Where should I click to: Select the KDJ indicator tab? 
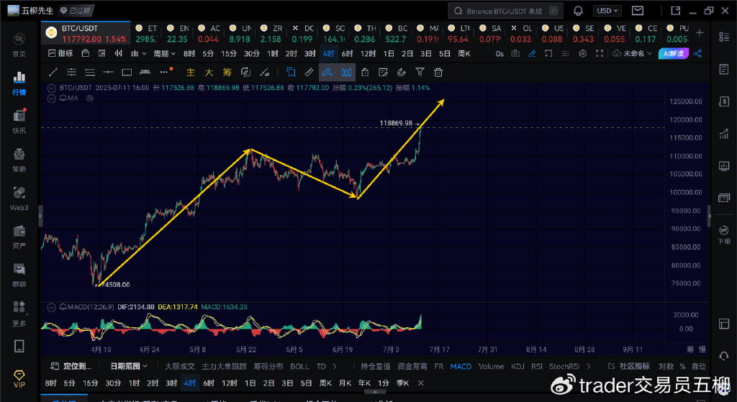[x=517, y=366]
